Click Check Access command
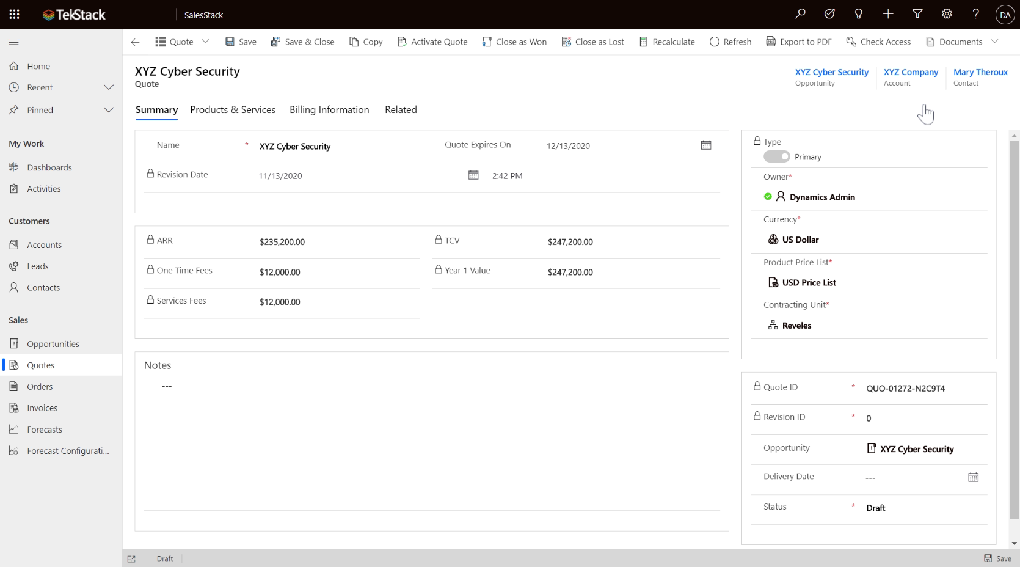Screen dimensions: 1020x567 point(878,42)
